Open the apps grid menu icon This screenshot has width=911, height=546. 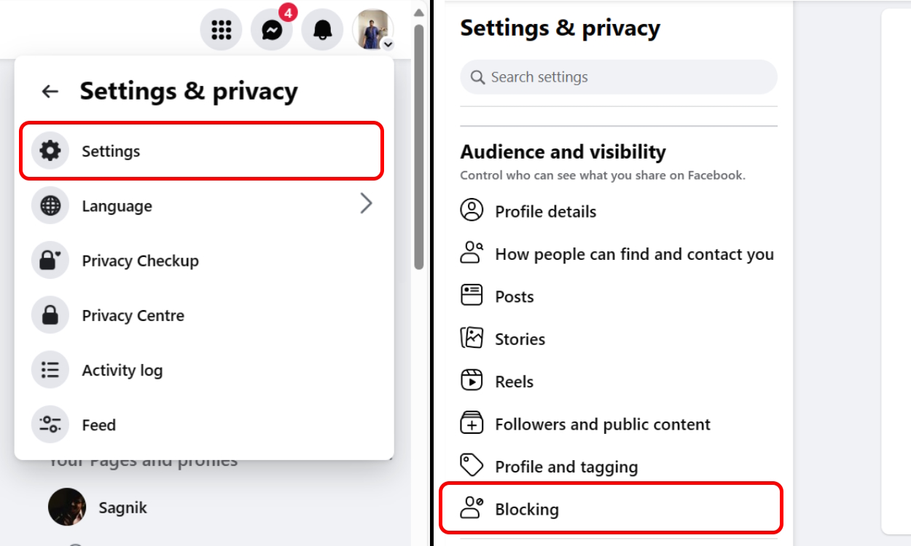click(221, 29)
